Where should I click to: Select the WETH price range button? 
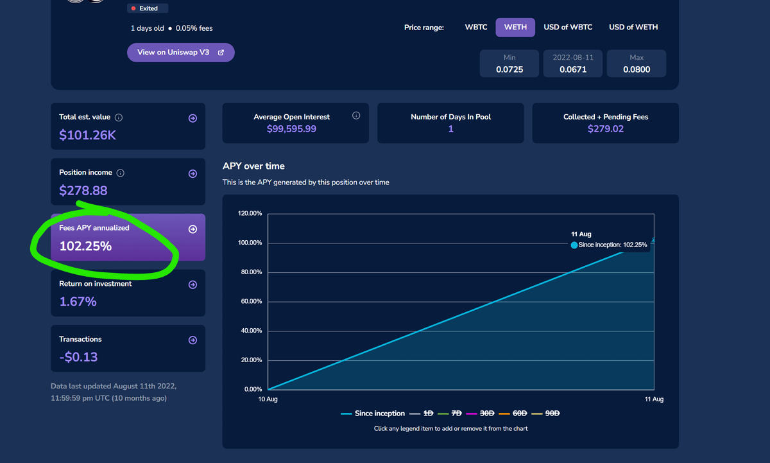(515, 28)
